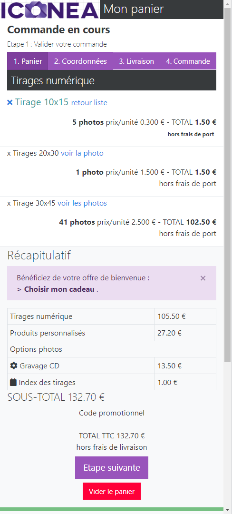Click the red Vider le panier button
232x514 pixels.
coord(112,491)
